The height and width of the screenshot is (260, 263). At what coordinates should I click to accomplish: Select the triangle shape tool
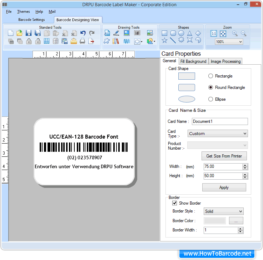coord(190,33)
